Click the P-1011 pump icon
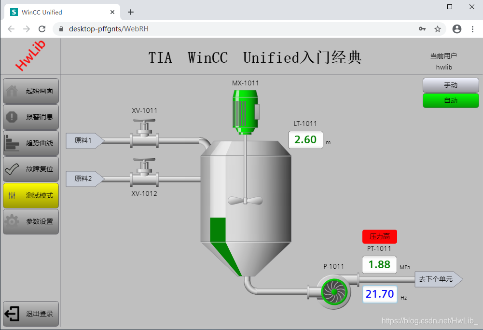 click(x=334, y=292)
